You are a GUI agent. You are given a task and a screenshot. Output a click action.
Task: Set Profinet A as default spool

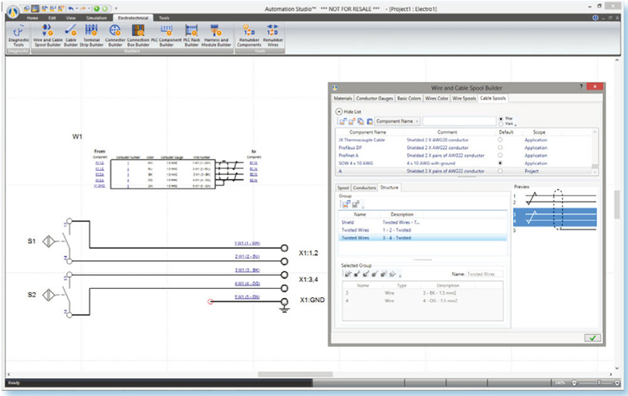[x=500, y=156]
